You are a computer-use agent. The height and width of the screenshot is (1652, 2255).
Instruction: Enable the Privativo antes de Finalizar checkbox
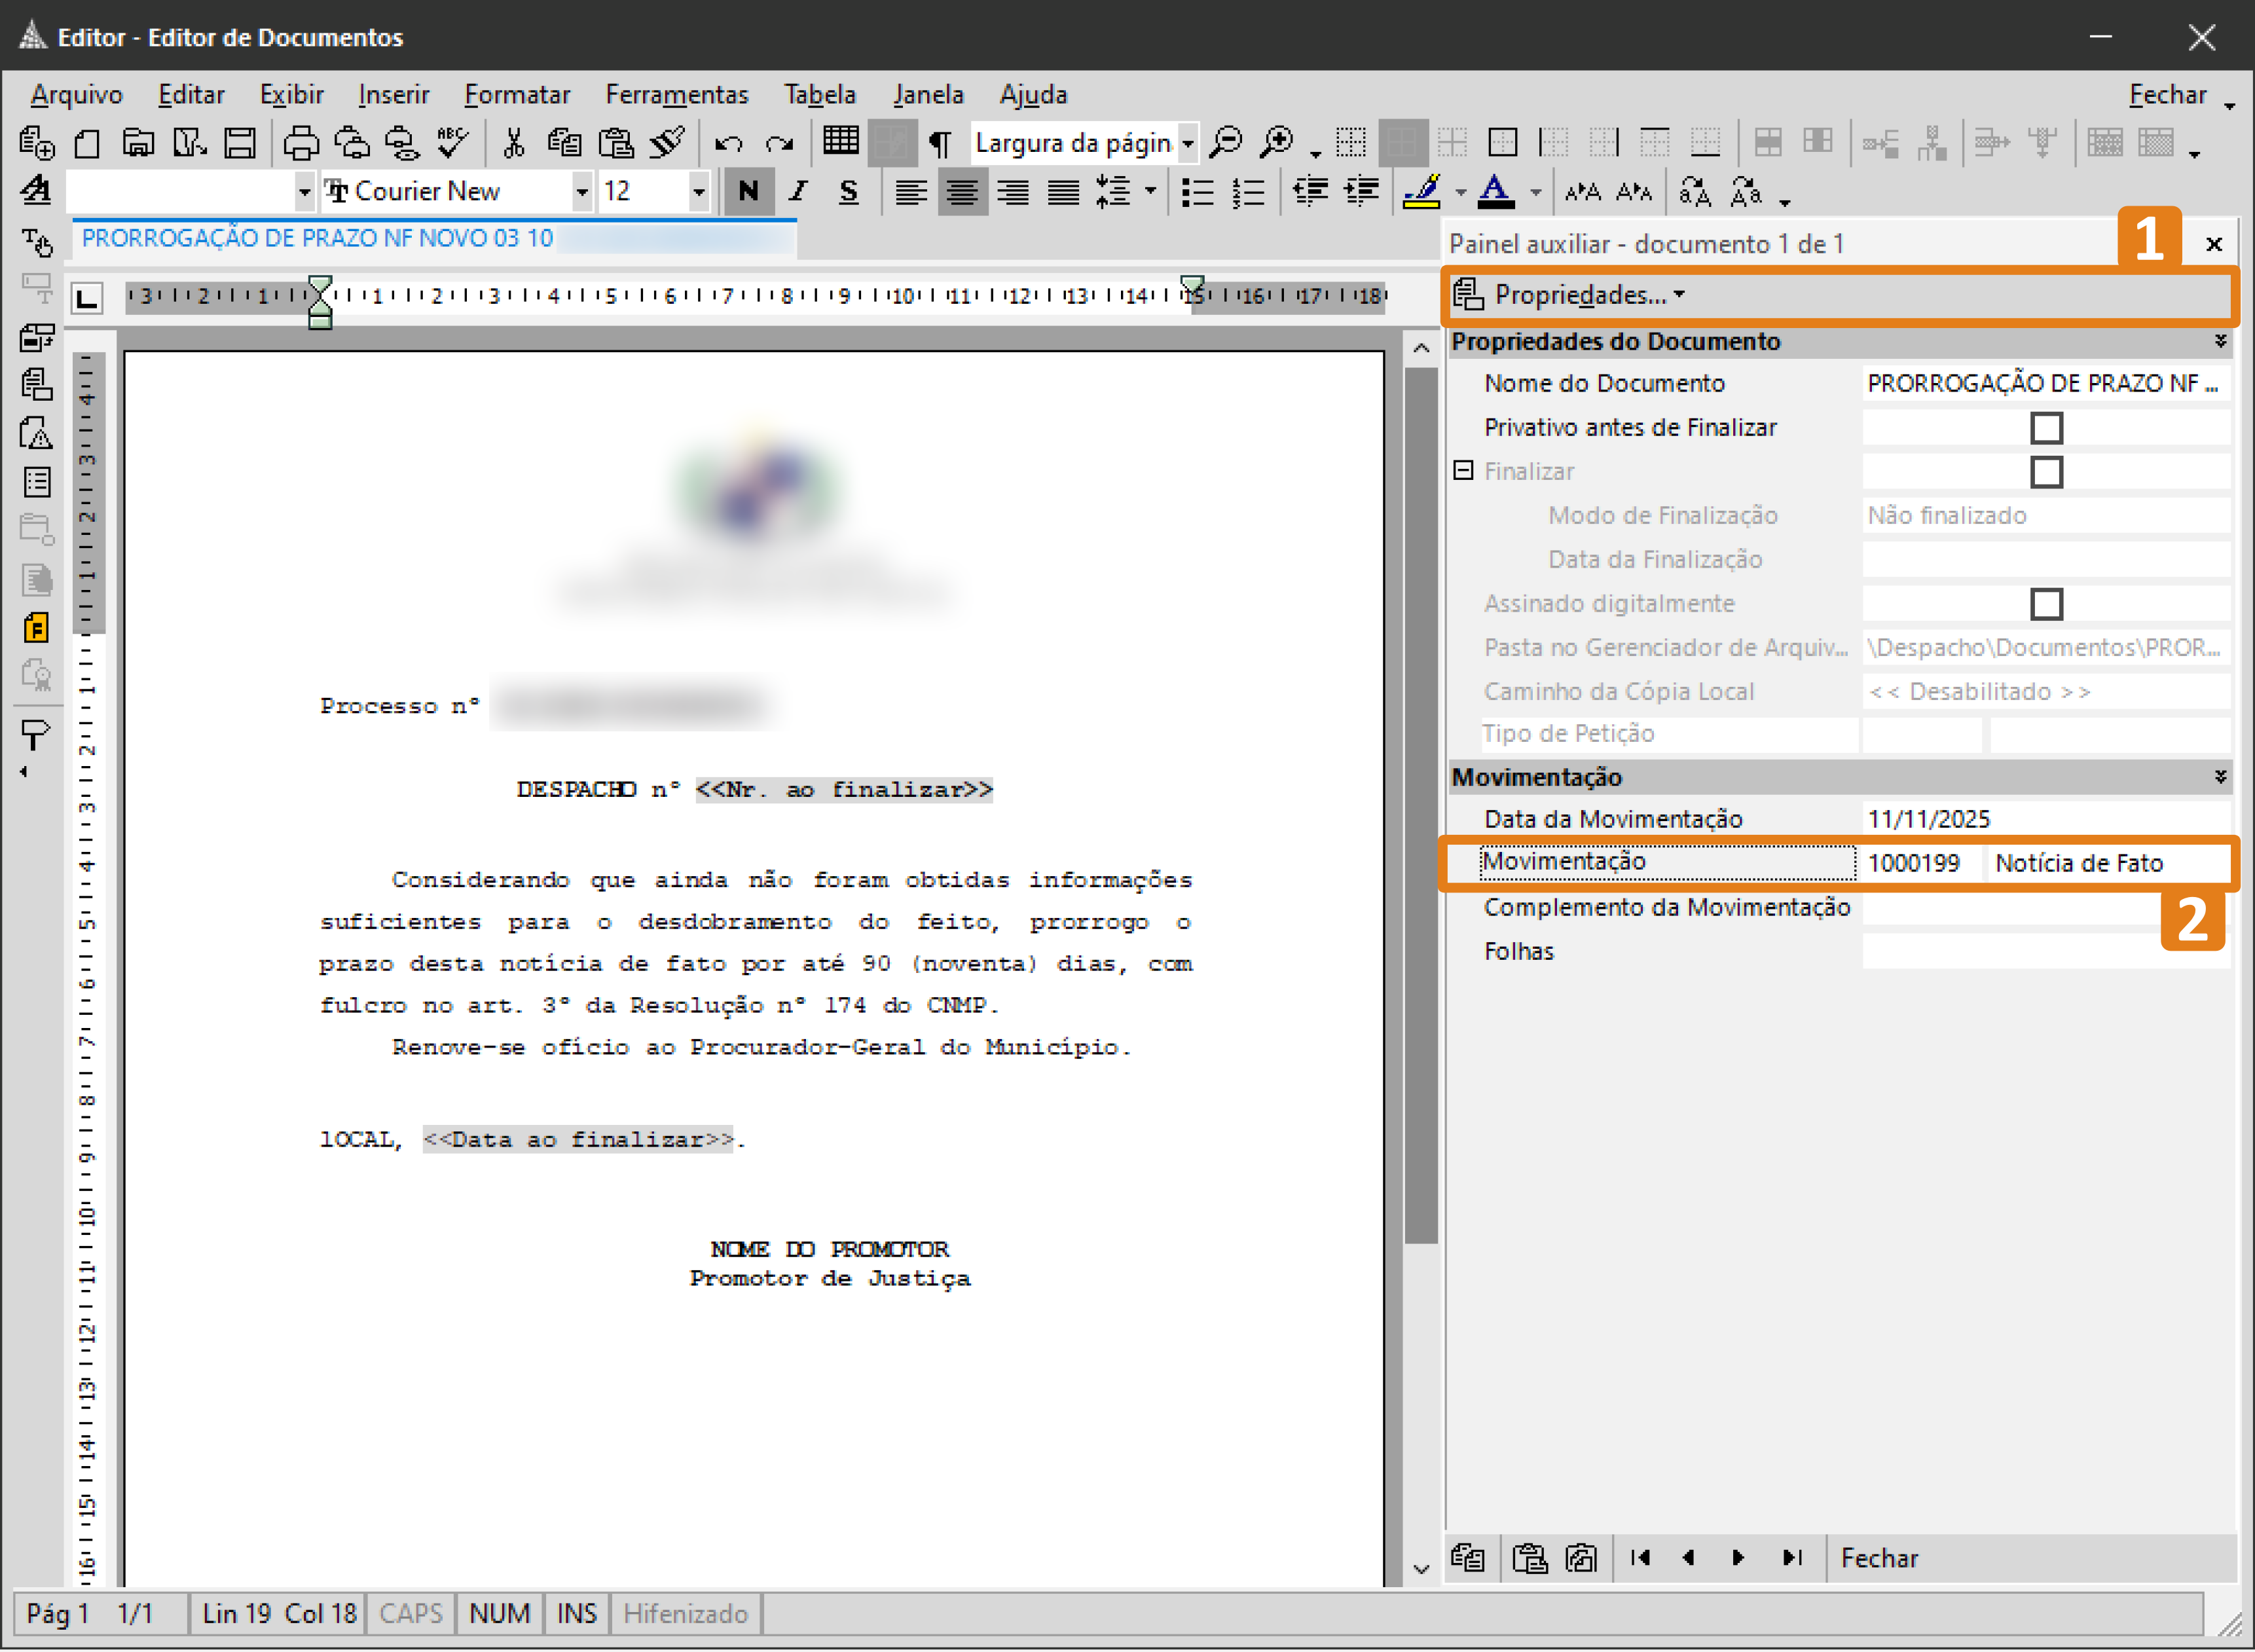2048,427
